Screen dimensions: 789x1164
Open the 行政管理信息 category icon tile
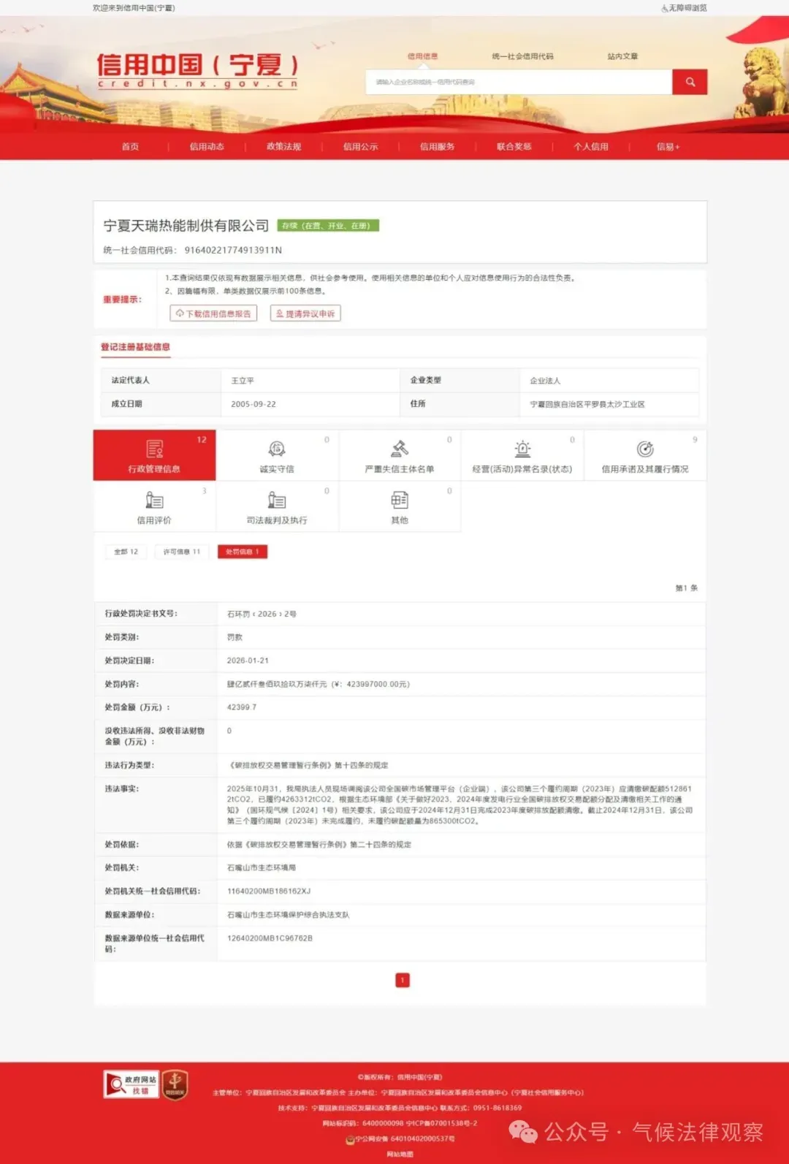click(x=154, y=455)
